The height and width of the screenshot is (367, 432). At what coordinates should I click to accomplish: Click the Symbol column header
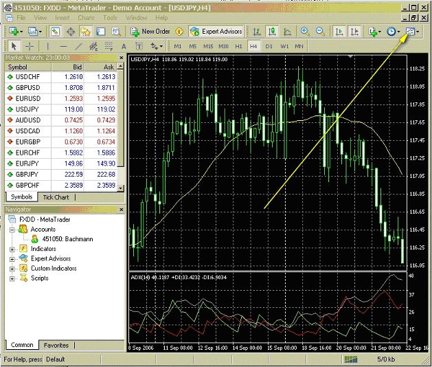pos(28,67)
